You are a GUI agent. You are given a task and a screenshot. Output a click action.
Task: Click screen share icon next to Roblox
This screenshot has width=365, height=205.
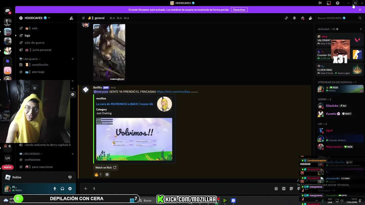click(70, 177)
